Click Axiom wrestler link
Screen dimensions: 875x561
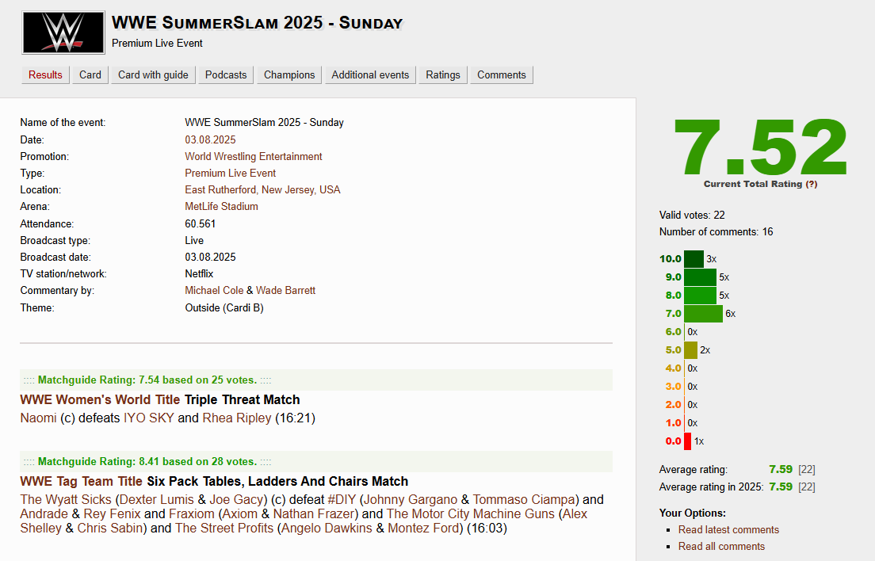[239, 513]
